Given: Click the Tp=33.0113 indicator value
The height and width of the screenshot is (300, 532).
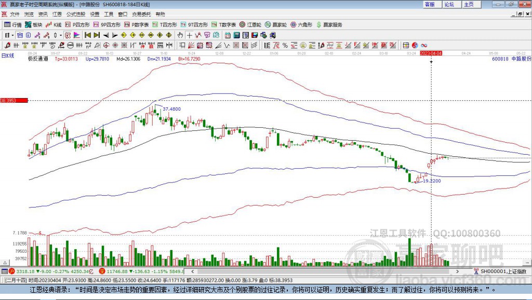Looking at the screenshot, I should click(x=66, y=59).
